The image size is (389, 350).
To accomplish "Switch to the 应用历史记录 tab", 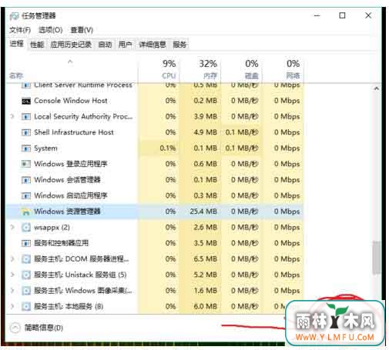I will click(x=71, y=45).
